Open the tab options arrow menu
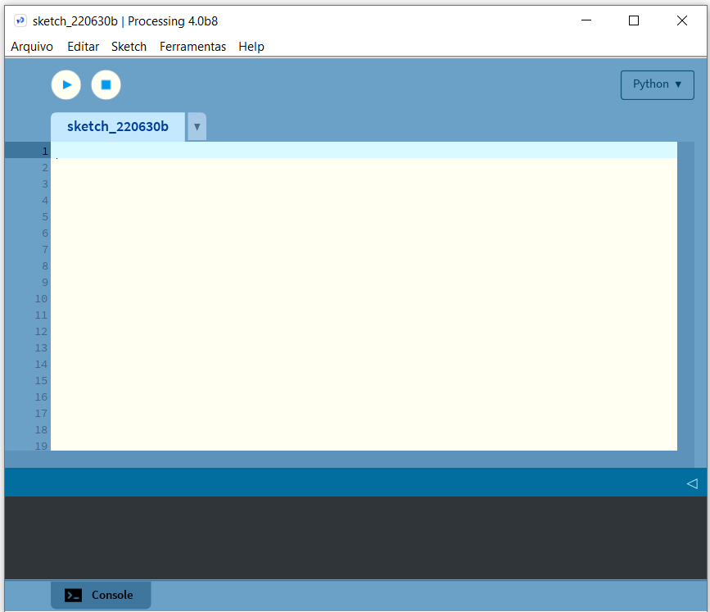 tap(197, 127)
